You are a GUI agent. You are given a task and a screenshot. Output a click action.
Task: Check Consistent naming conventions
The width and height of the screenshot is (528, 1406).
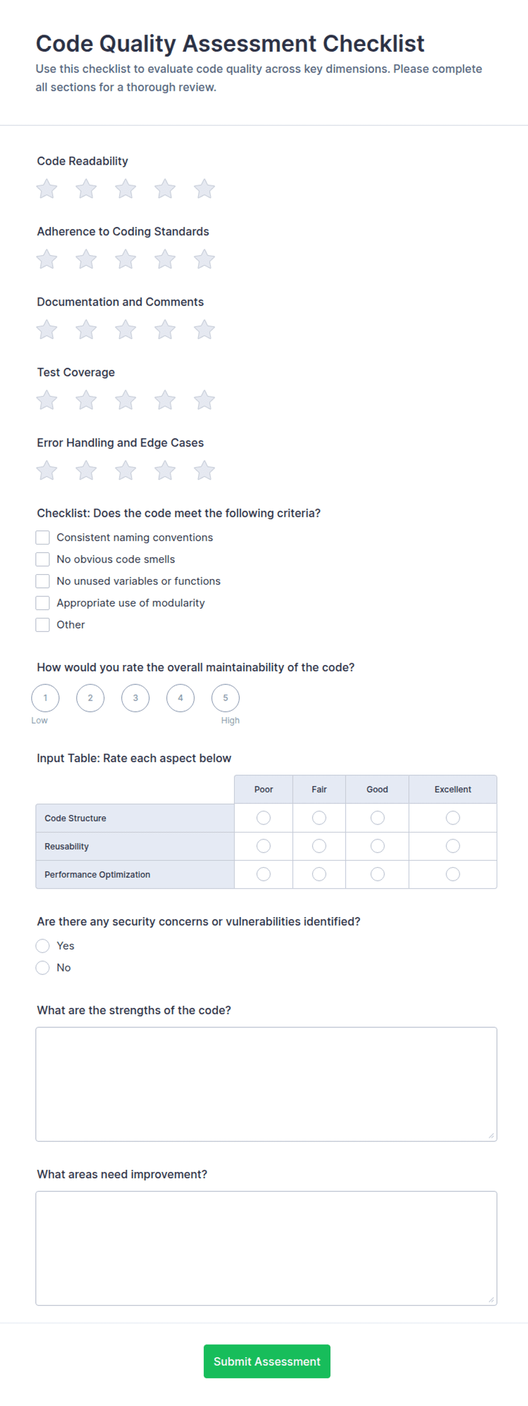pos(43,537)
